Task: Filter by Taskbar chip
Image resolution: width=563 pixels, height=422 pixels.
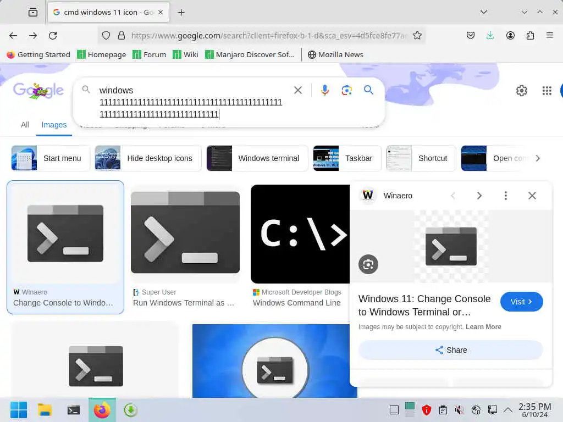Action: pos(347,158)
